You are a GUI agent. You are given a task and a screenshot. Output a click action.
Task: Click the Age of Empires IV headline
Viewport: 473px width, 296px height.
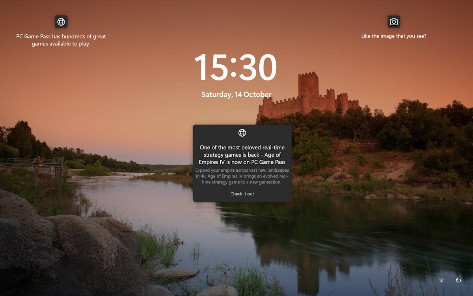(x=242, y=154)
